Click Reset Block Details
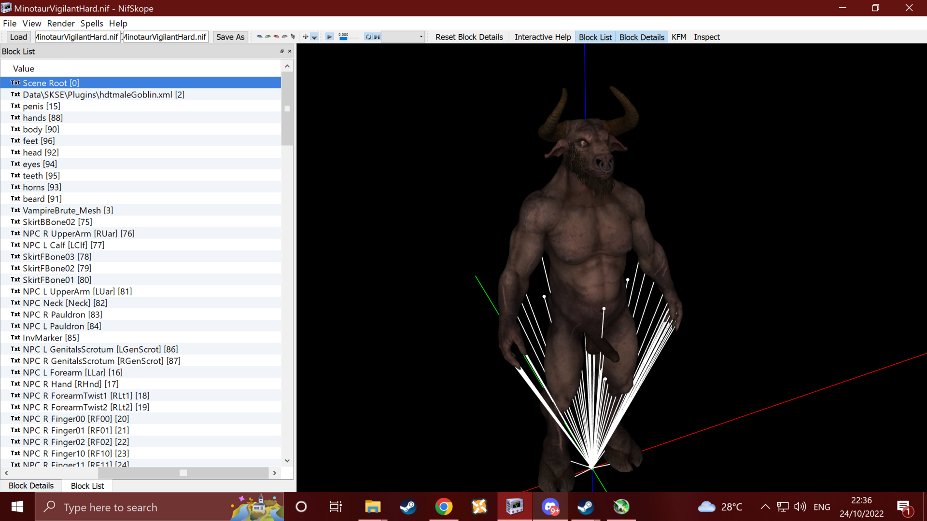Screen dimensions: 927x521 coord(469,37)
